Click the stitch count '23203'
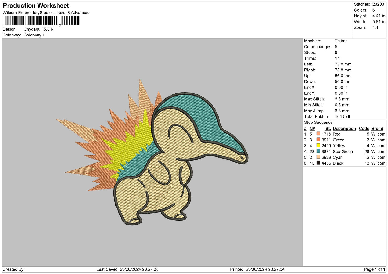Screen dimensions: 388x274 click(x=378, y=4)
